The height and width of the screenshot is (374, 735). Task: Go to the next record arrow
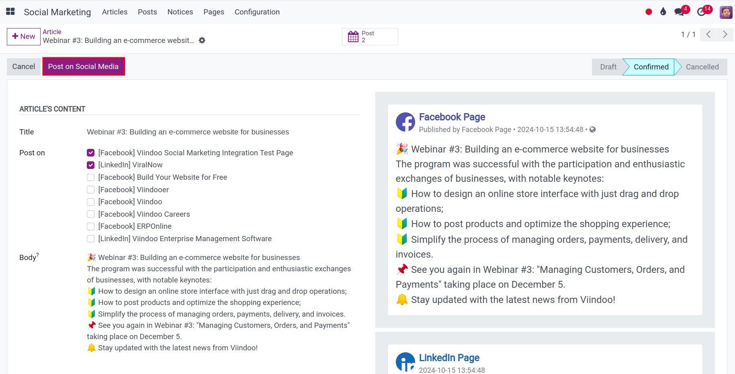[x=725, y=35]
